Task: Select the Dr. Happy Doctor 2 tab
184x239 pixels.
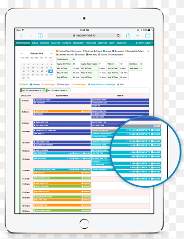Action: pyautogui.click(x=58, y=90)
